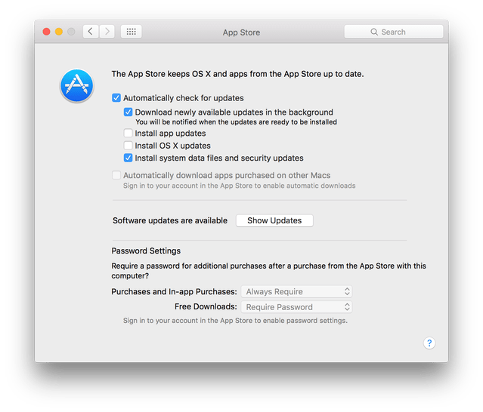Minimize the App Store preferences window
The image size is (483, 412).
59,32
